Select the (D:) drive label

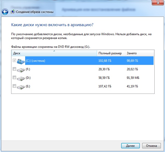(x=28, y=78)
